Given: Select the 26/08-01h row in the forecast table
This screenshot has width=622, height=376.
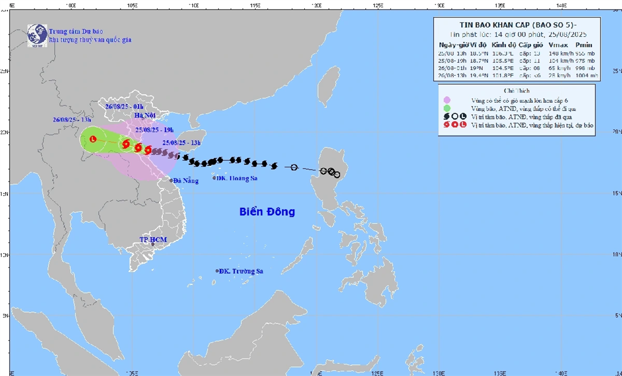Looking at the screenshot, I should click(517, 68).
